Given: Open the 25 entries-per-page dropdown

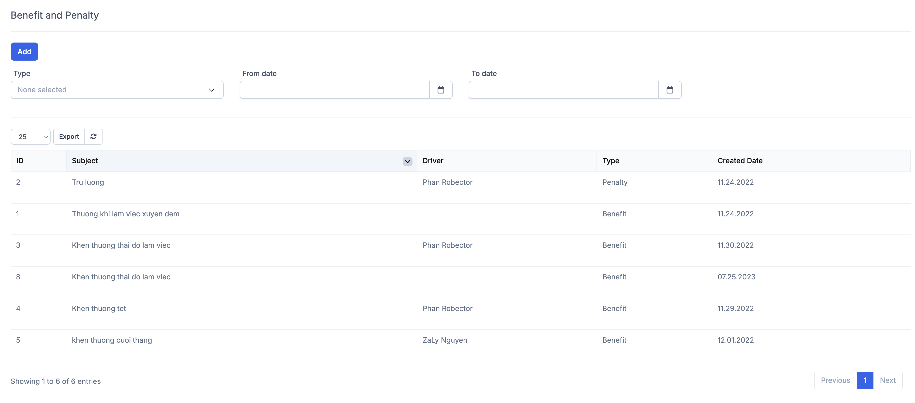Looking at the screenshot, I should click(x=31, y=136).
